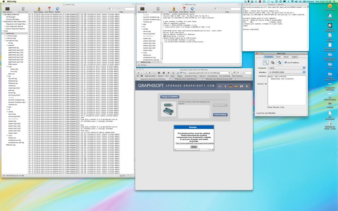
Task: Click Hide Log List icon in system.log window
Action: (x=7, y=8)
